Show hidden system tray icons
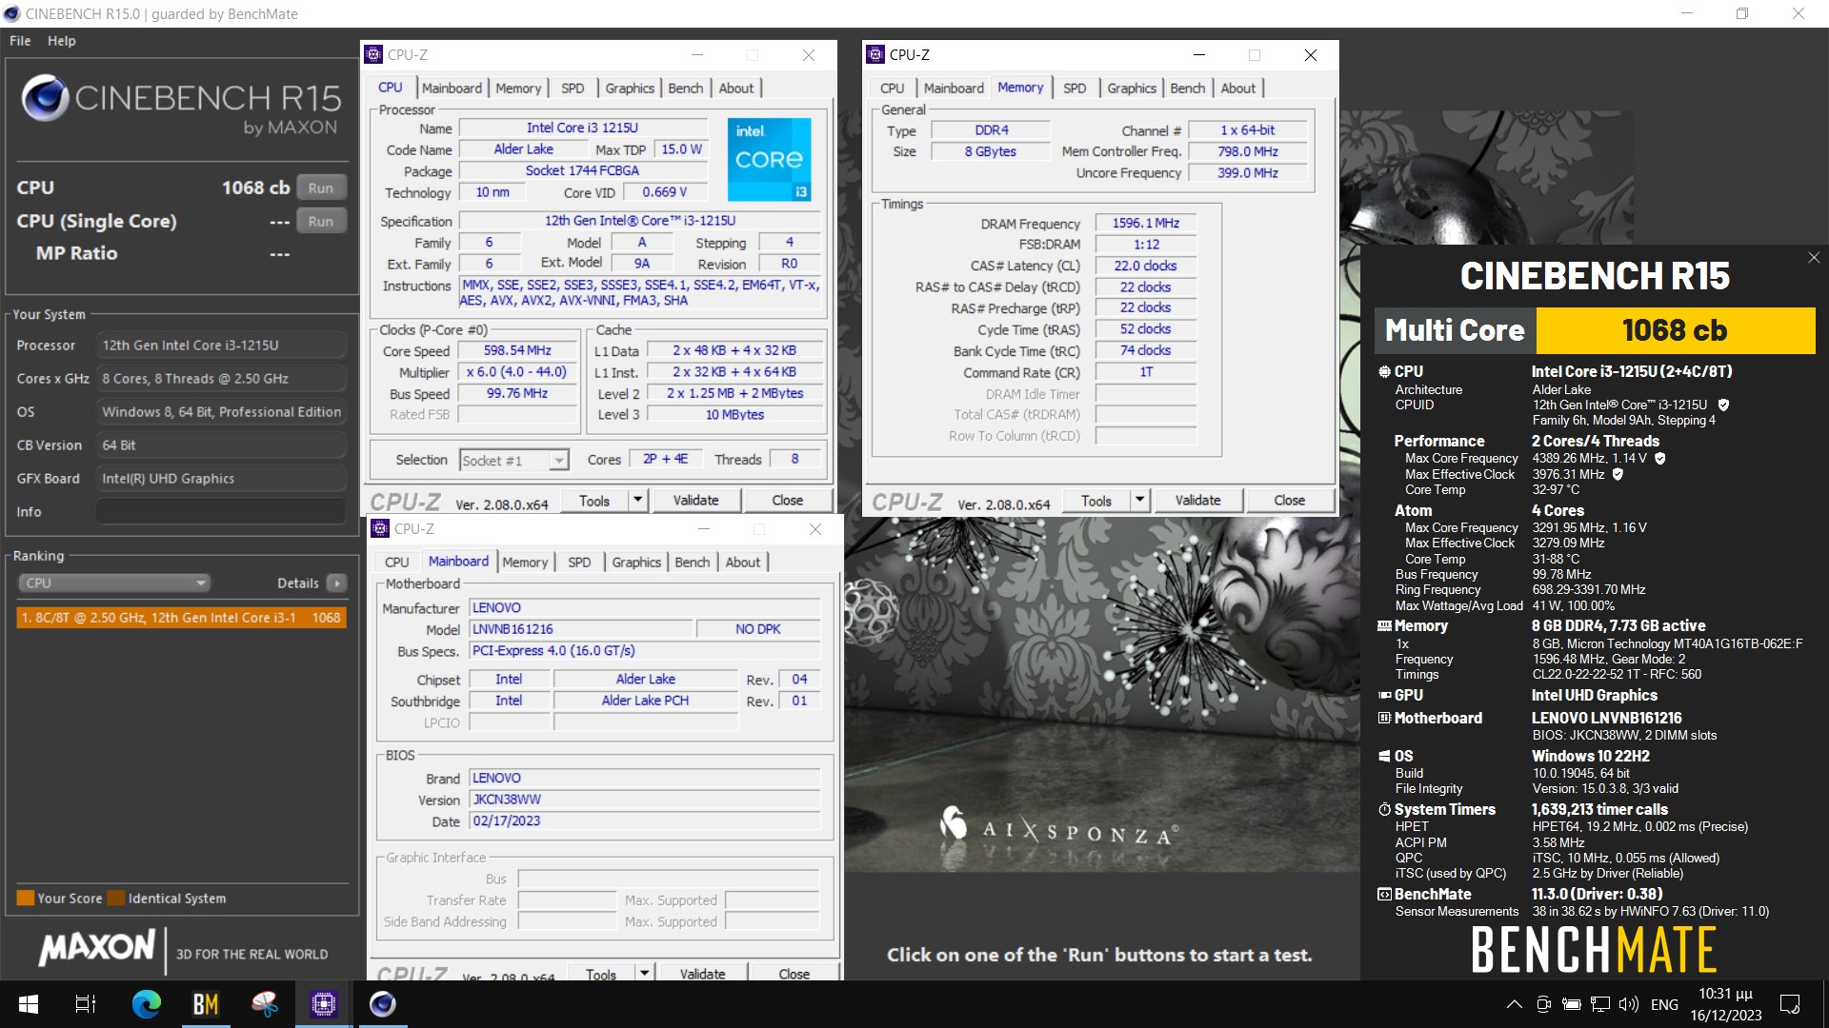The width and height of the screenshot is (1829, 1028). 1514,1004
